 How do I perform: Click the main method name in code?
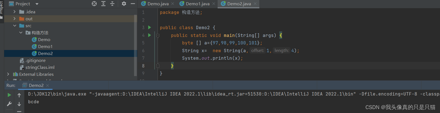[229, 35]
